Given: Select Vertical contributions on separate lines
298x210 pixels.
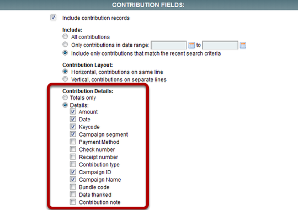Looking at the screenshot, I should point(65,79).
